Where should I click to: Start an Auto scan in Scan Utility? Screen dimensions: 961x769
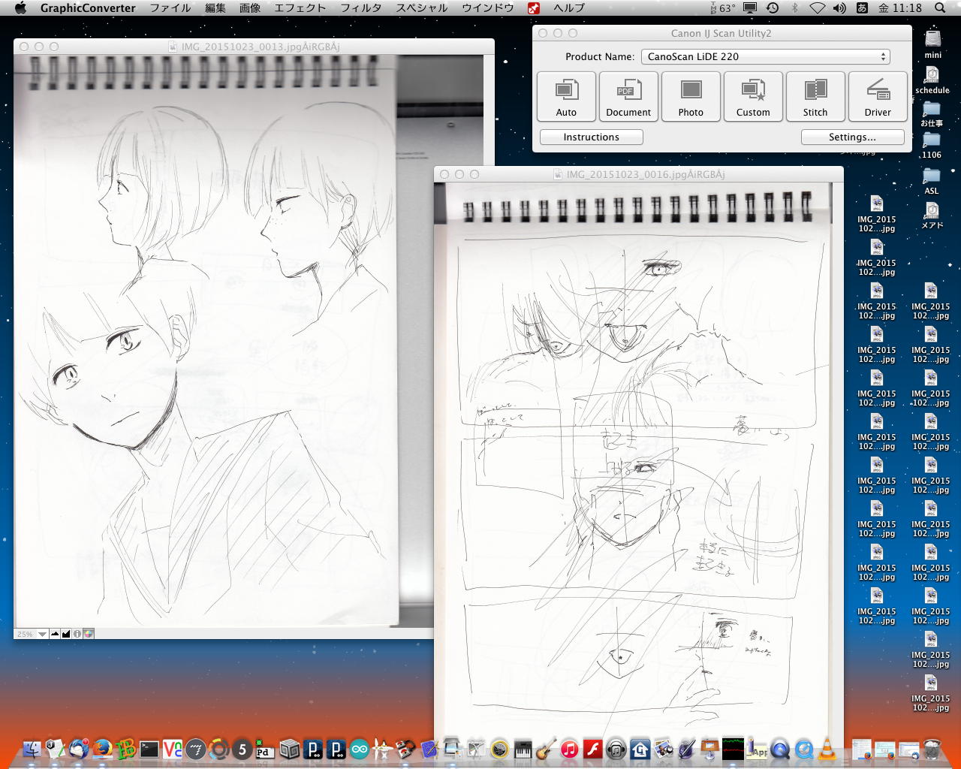click(566, 96)
